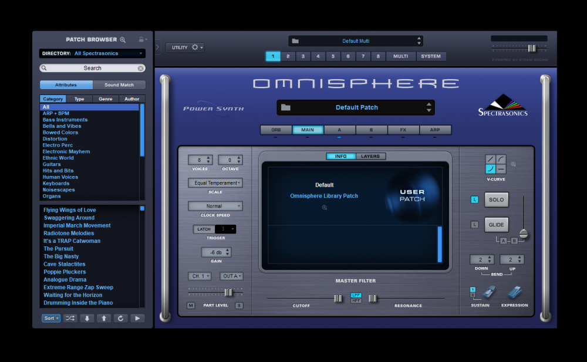Click the patch Search field
The height and width of the screenshot is (362, 587).
[x=93, y=68]
